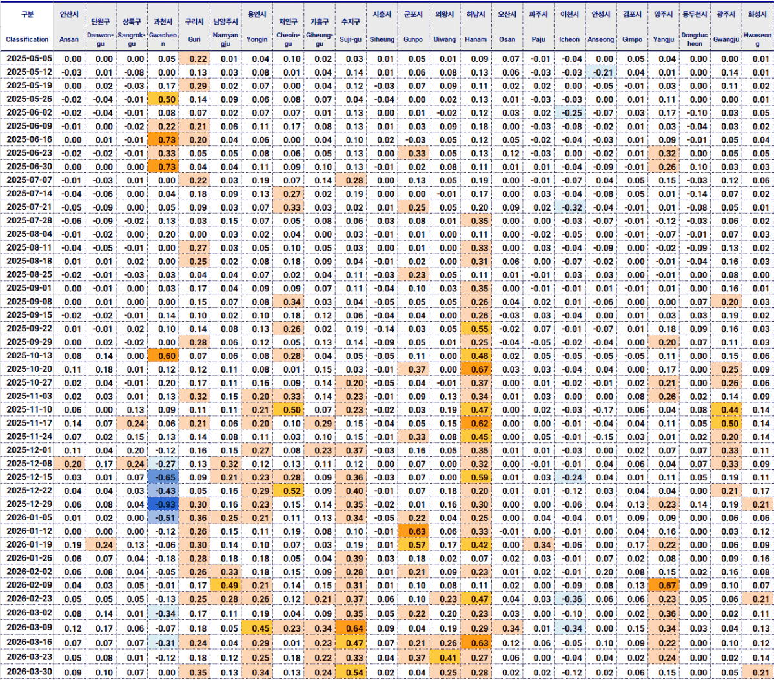Select the Hanam column header

pyautogui.click(x=476, y=26)
